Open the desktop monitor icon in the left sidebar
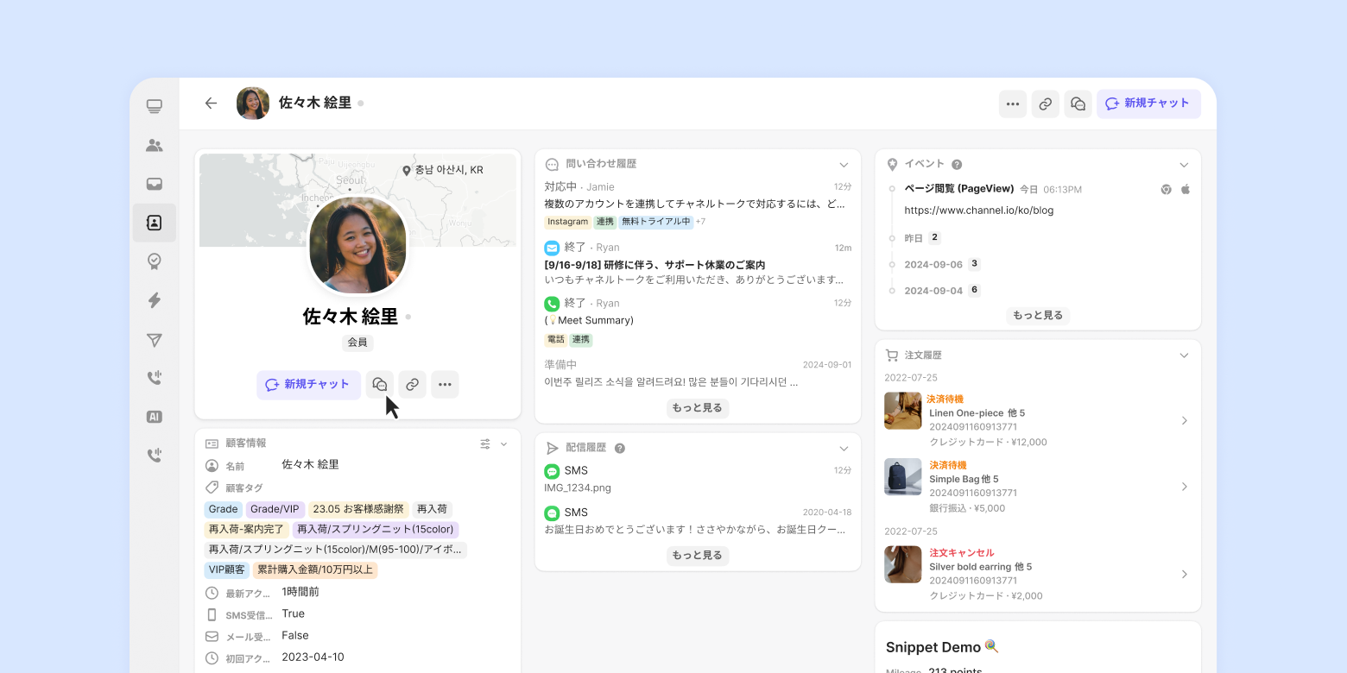Screen dimensions: 1347x673 (x=155, y=107)
